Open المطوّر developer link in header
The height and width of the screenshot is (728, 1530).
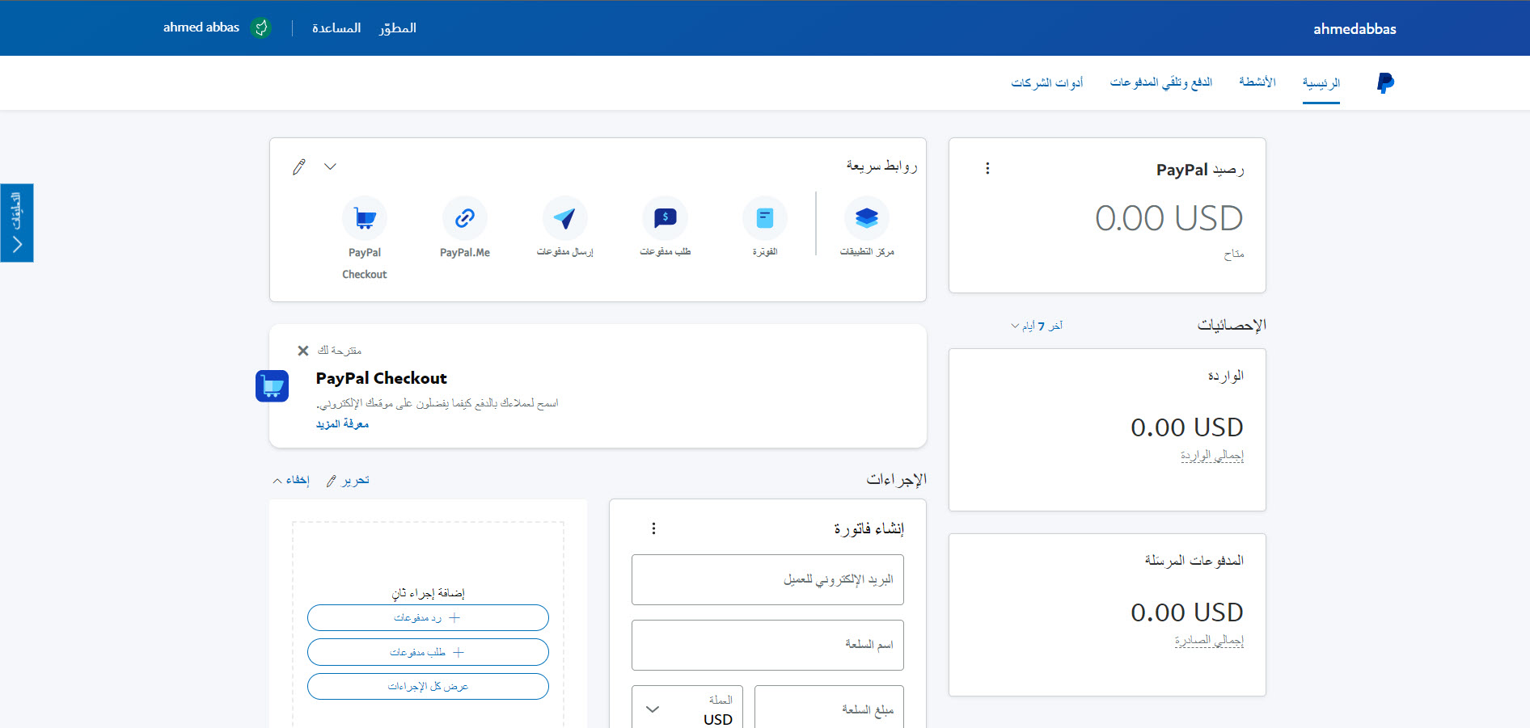(398, 27)
